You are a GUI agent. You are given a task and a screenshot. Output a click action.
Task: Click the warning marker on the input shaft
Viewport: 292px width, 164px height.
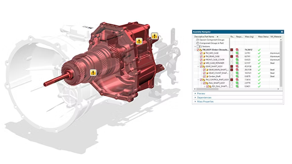coord(92,72)
